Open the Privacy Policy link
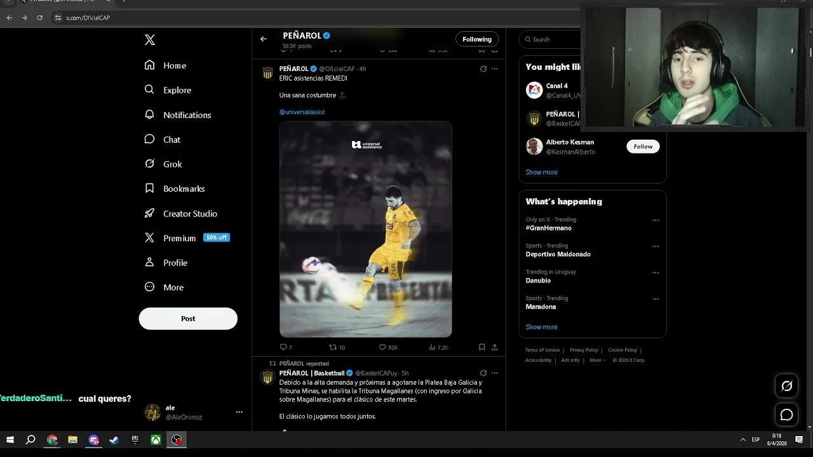Screen dimensions: 813x457 click(584, 350)
